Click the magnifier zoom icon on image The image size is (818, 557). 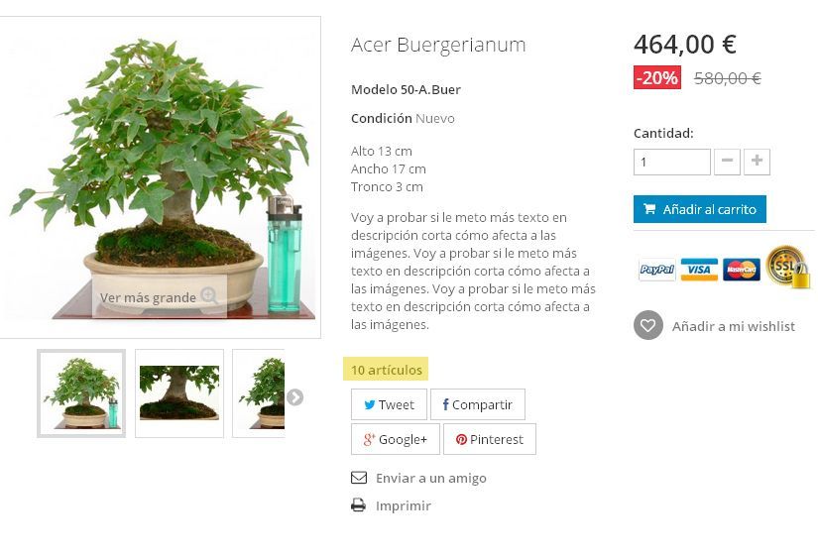click(209, 295)
